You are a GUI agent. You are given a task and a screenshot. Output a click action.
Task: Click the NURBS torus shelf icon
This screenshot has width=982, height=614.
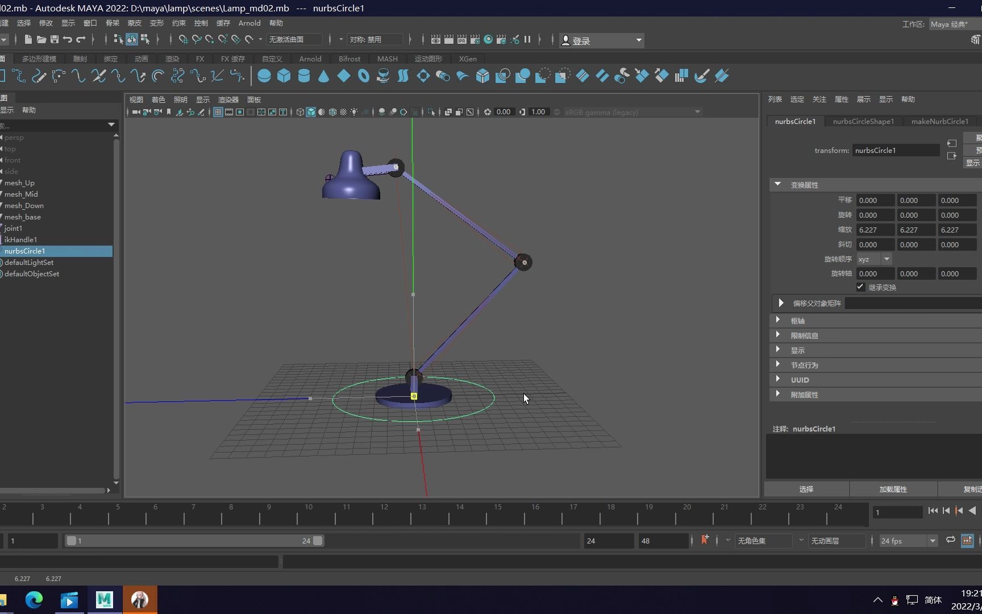pyautogui.click(x=364, y=76)
